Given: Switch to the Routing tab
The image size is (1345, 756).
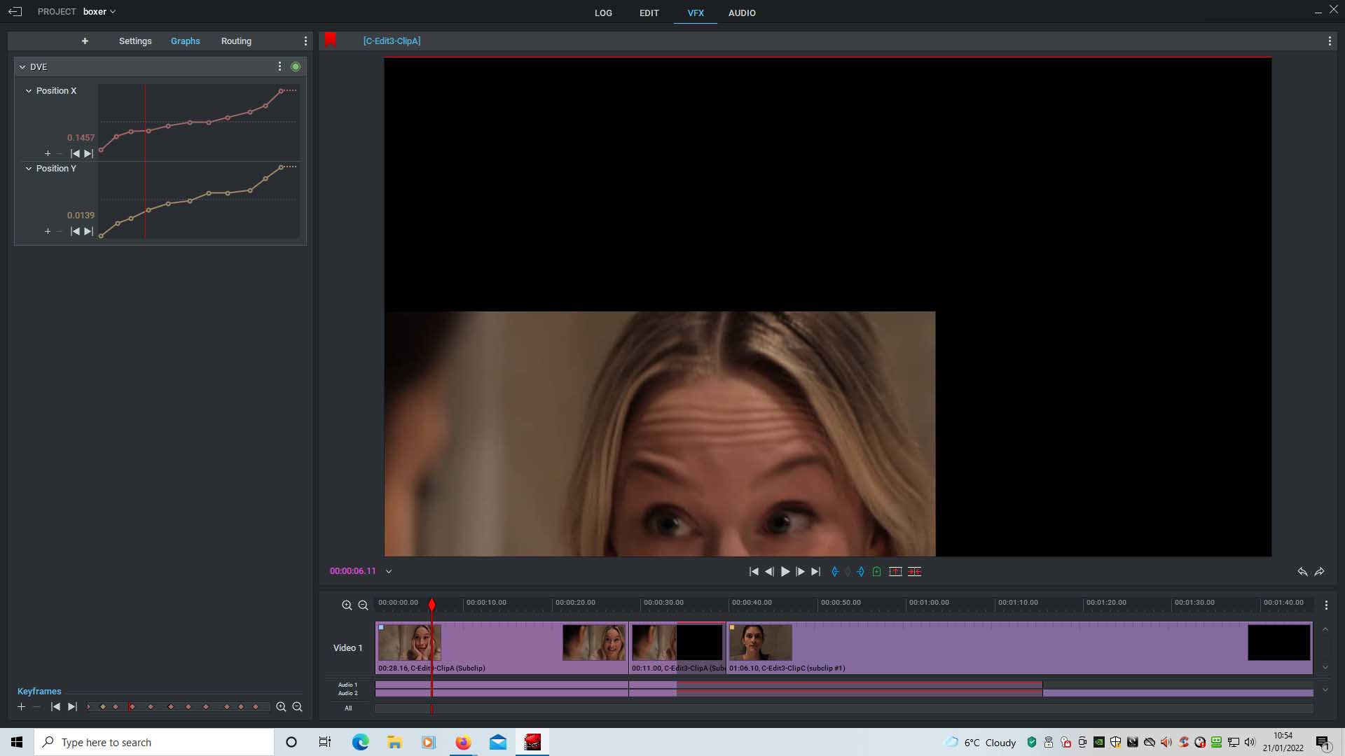Looking at the screenshot, I should point(236,41).
